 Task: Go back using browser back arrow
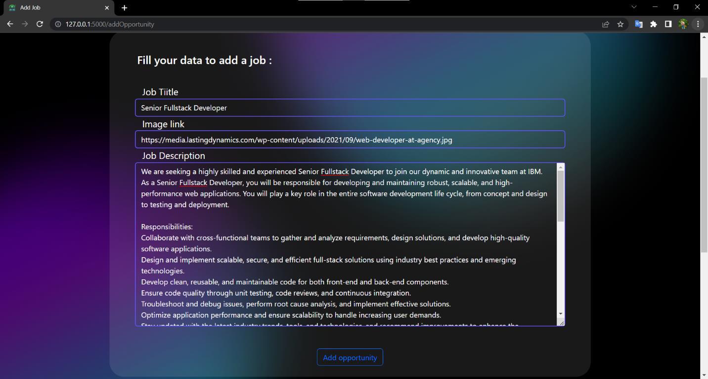pyautogui.click(x=10, y=24)
